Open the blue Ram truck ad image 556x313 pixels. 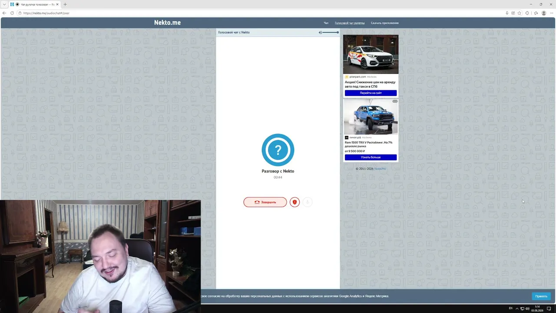(x=371, y=117)
